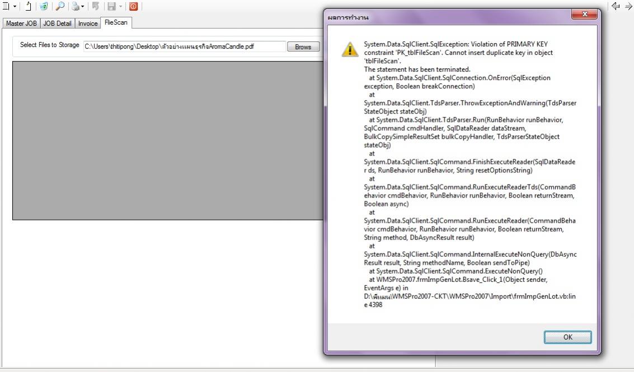Open the report icon's dropdown arrow
The height and width of the screenshot is (372, 634).
tap(15, 7)
